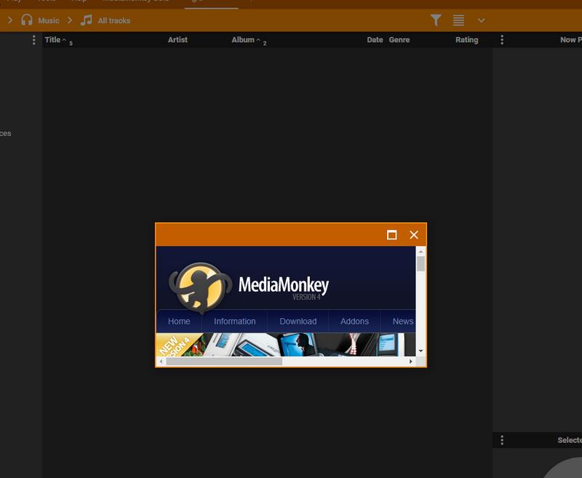Go to the Addons page link
The image size is (582, 478).
(354, 321)
